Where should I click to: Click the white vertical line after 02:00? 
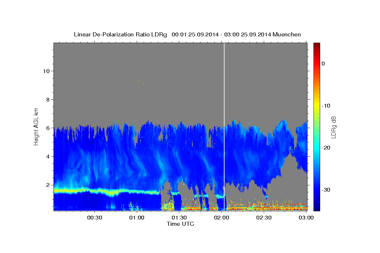(x=224, y=126)
